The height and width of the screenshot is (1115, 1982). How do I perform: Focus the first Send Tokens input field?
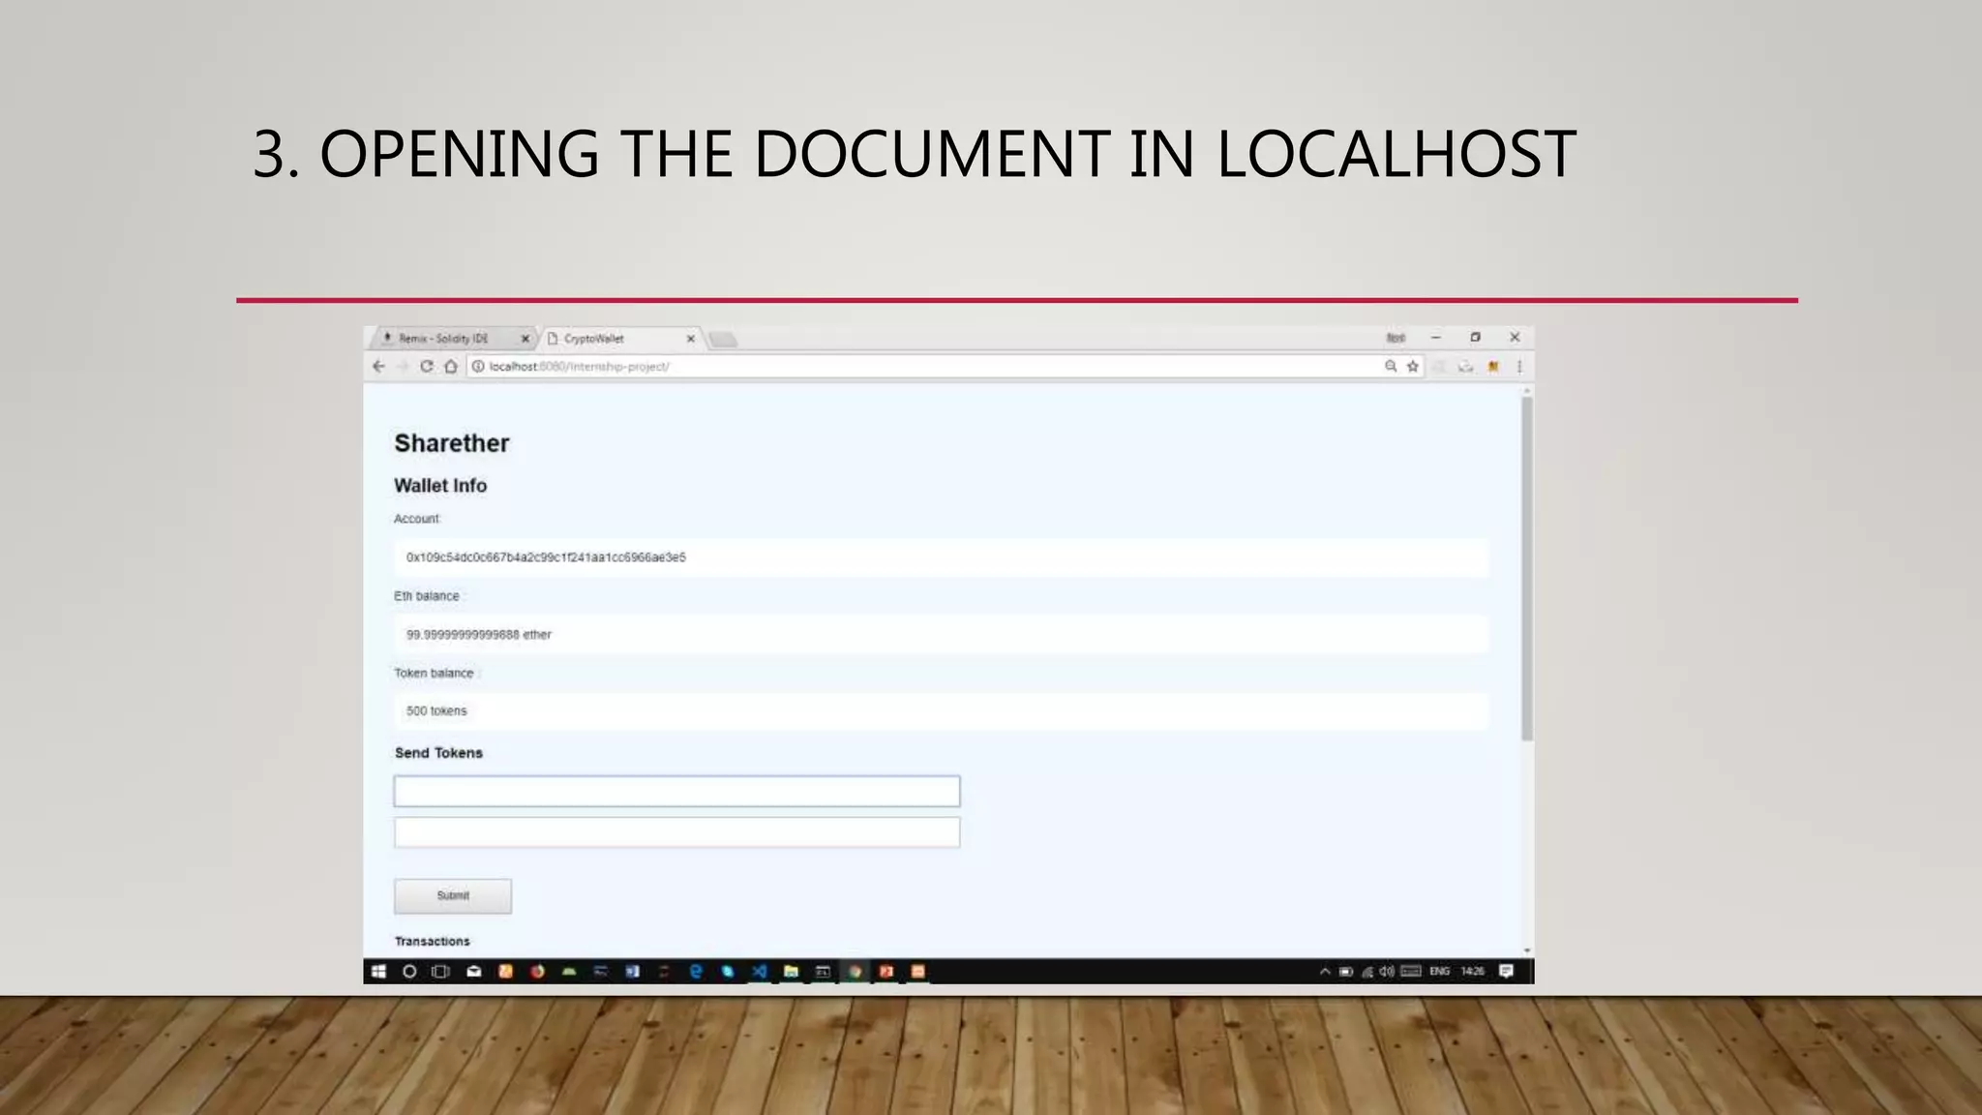676,792
